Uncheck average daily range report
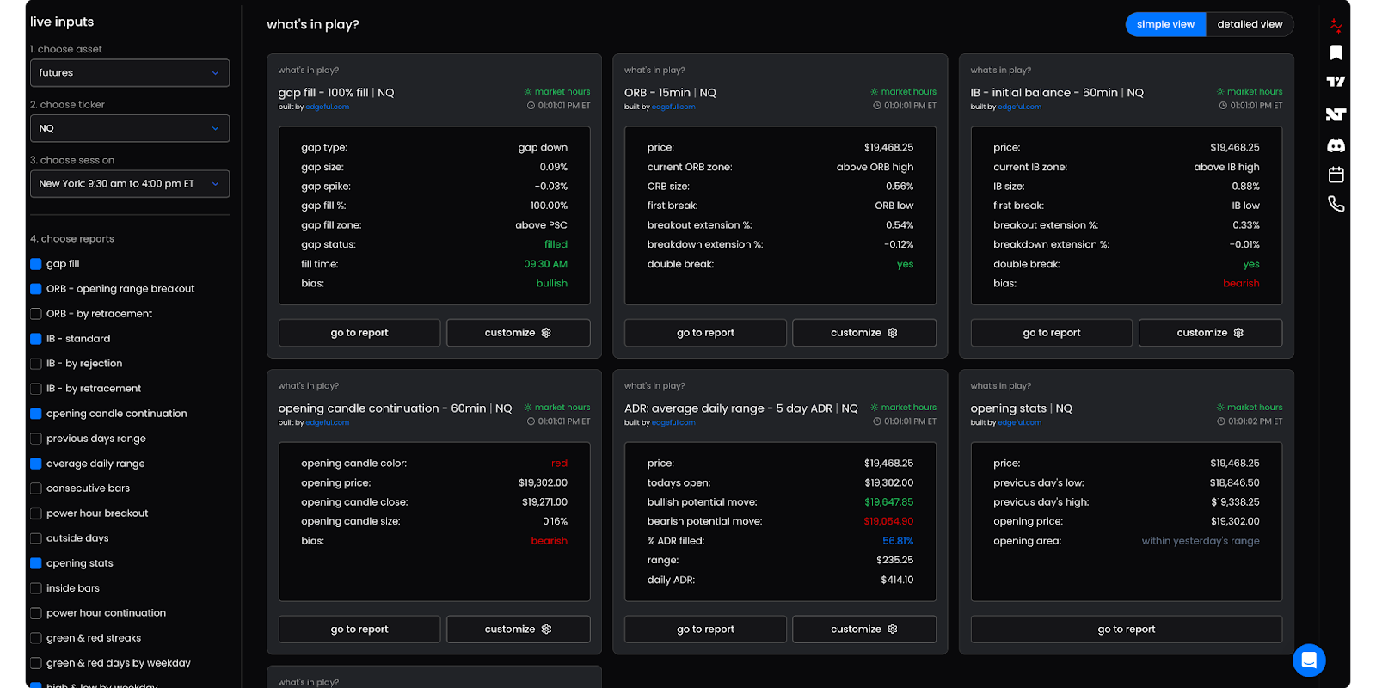The height and width of the screenshot is (688, 1376). pyautogui.click(x=36, y=464)
